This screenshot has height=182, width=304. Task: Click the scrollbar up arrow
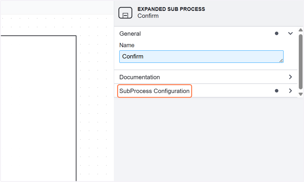(301, 30)
